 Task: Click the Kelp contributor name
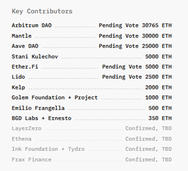18,87
